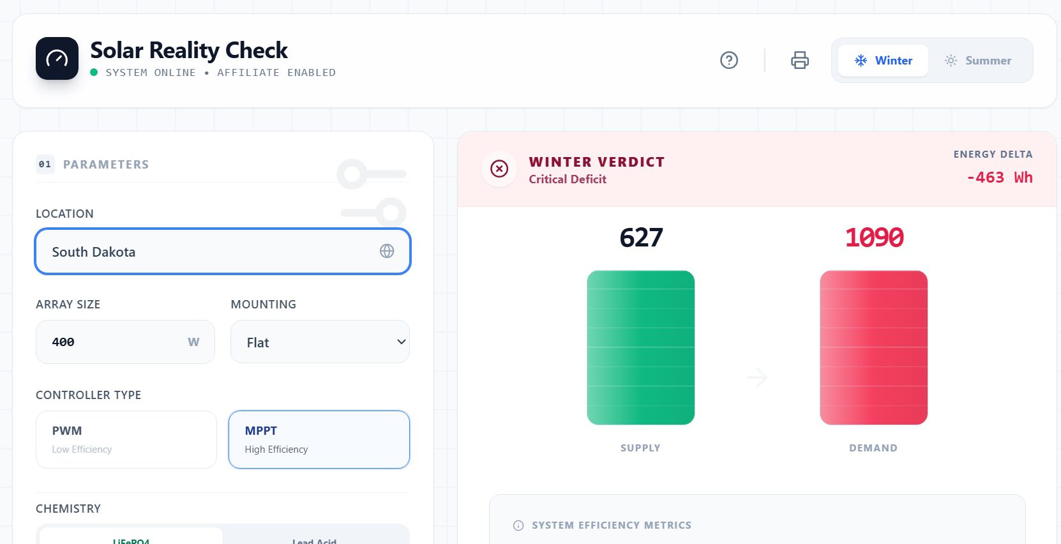Click the red error icon in Winter Verdict

pos(499,169)
